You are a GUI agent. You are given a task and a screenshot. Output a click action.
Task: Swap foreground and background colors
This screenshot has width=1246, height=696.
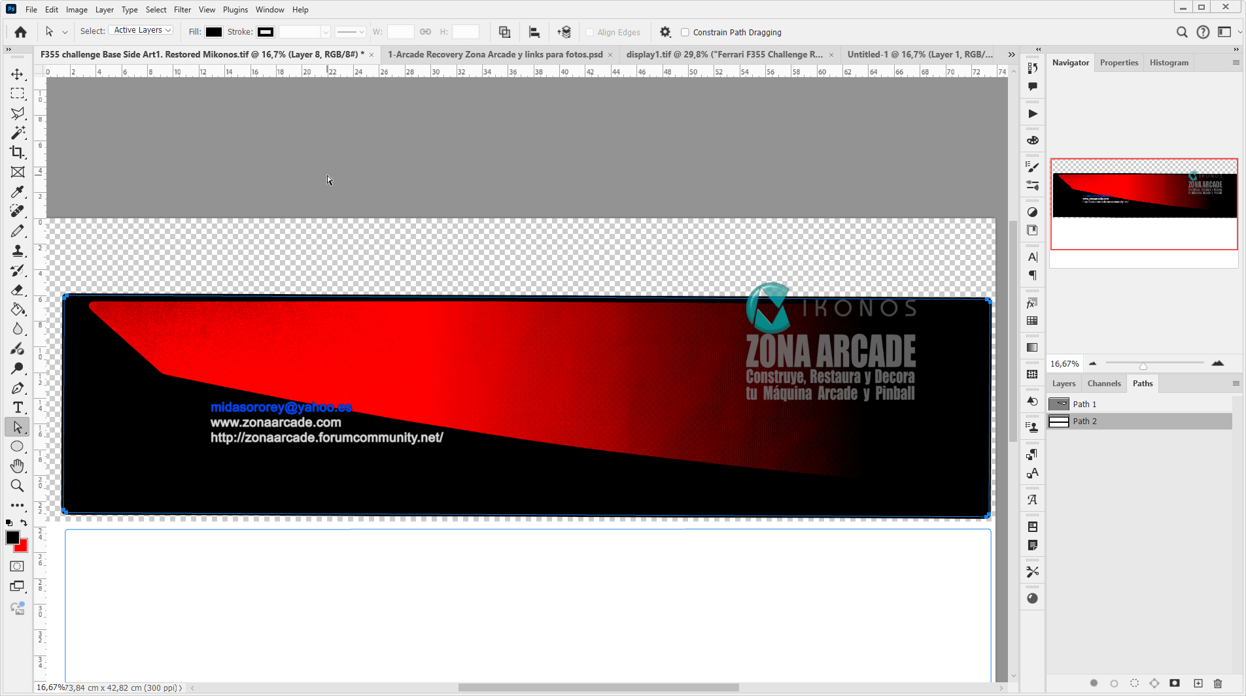click(24, 523)
